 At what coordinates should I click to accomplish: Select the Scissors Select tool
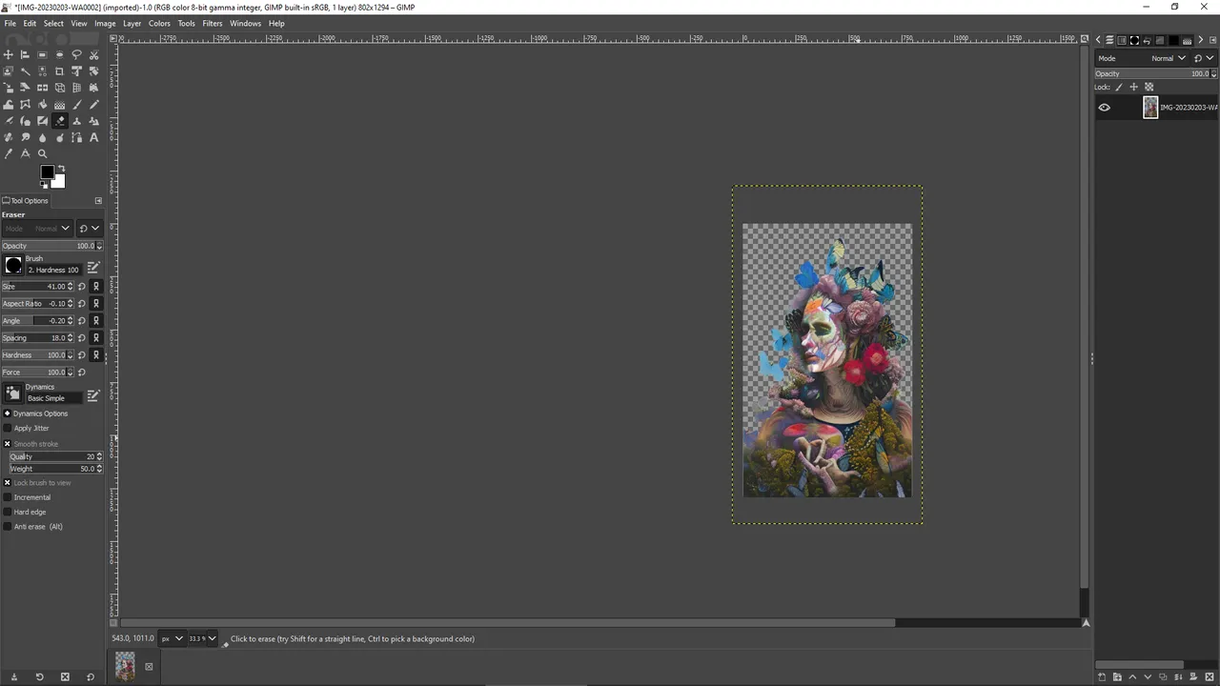93,54
